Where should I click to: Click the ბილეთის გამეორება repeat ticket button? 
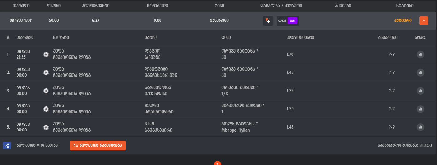pos(98,145)
